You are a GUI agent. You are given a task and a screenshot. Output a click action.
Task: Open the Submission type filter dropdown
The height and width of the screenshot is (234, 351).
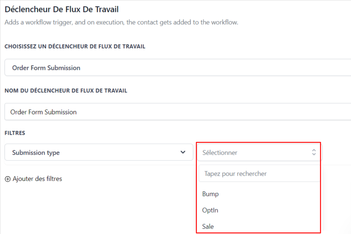point(99,152)
